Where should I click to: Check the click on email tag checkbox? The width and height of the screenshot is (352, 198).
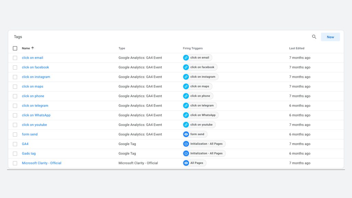(15, 58)
